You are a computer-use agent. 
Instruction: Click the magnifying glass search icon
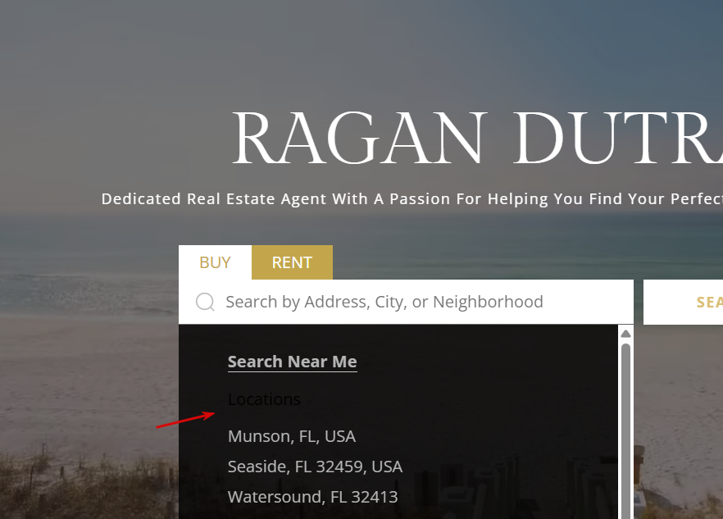205,303
